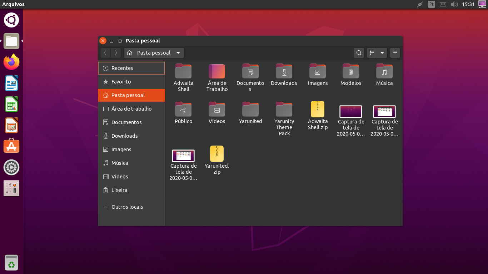Toggle the Pt keyboard layout indicator
The height and width of the screenshot is (274, 488).
click(431, 4)
